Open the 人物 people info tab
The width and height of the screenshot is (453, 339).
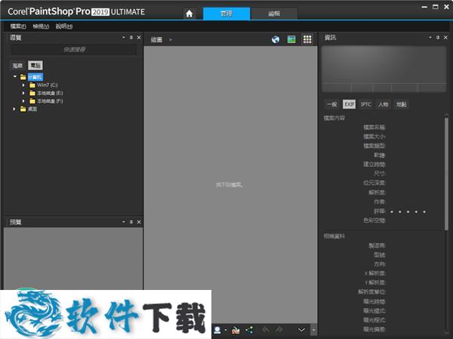384,104
